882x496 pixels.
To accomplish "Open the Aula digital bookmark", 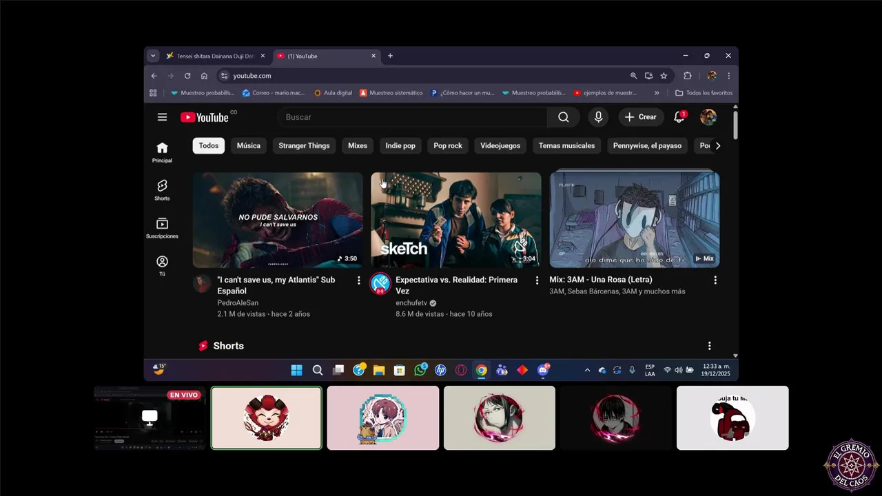I will coord(333,93).
